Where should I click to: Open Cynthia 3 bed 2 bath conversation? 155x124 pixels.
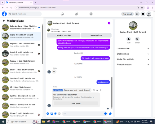tap(21, 97)
